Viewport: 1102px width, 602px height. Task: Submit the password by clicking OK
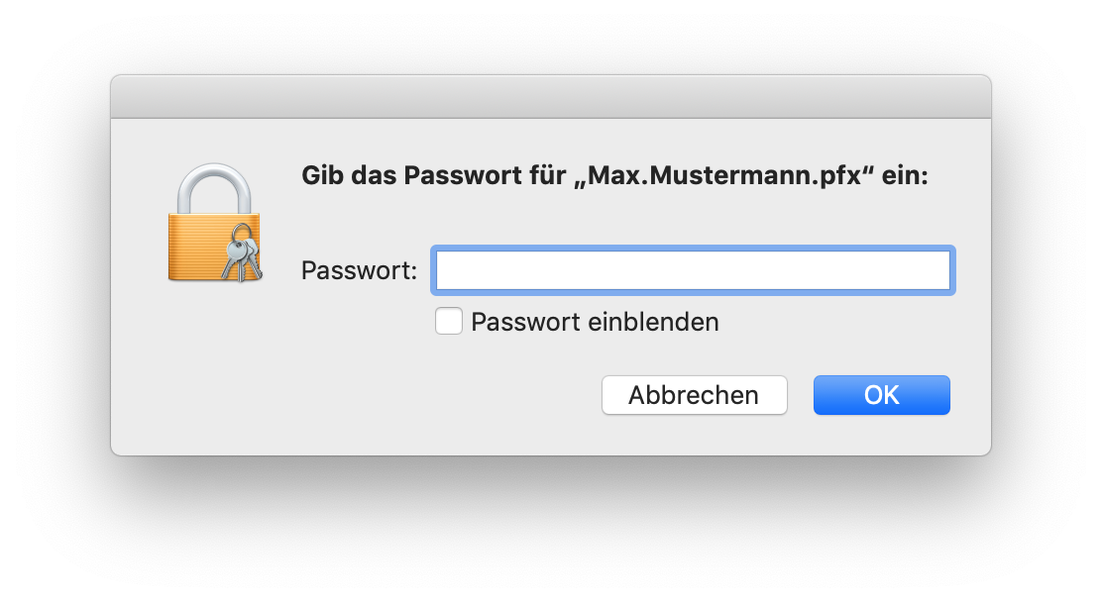coord(881,395)
